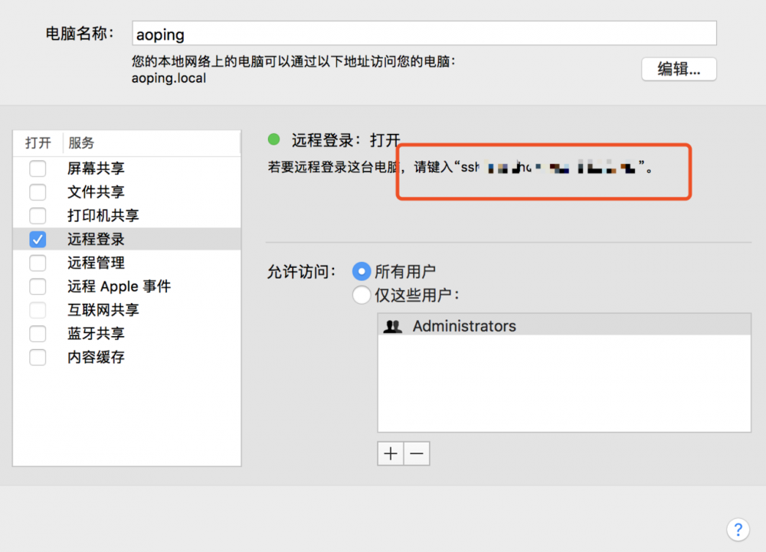This screenshot has width=766, height=552.
Task: Click the remove user minus button
Action: 416,453
